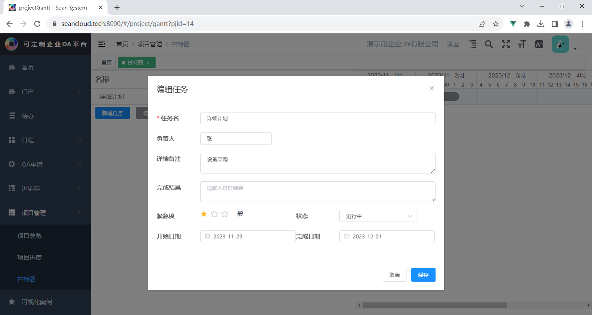Open the 完成日期 date picker
Screen dimensions: 592x315
tap(387, 236)
